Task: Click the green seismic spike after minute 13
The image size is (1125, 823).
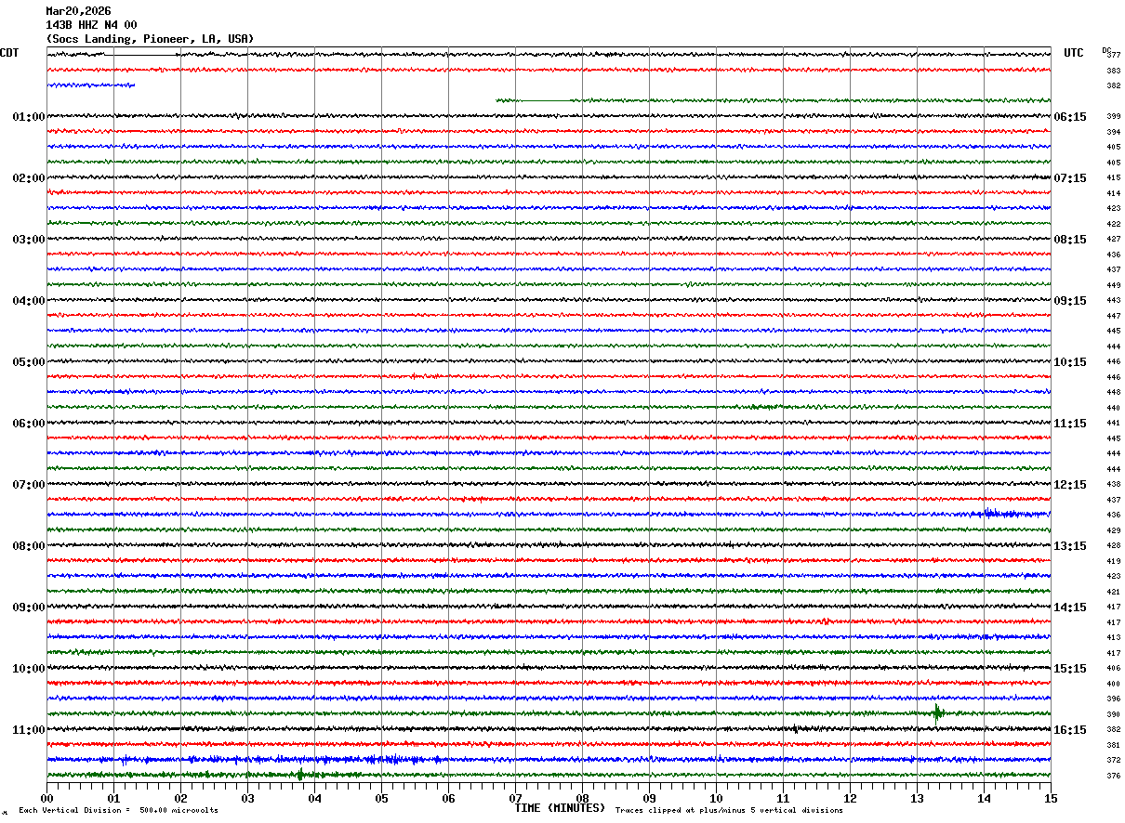Action: [937, 713]
